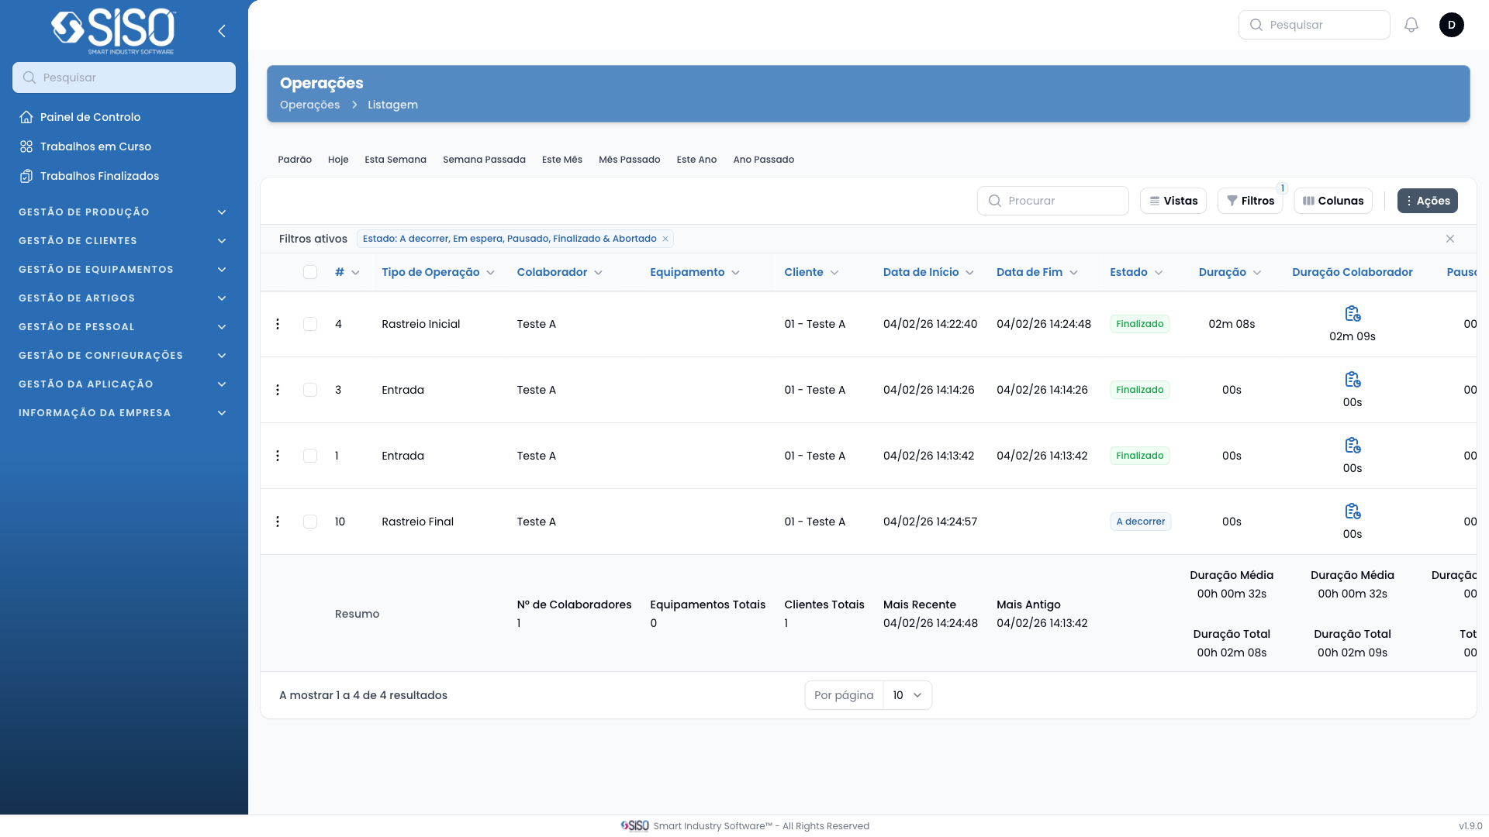Select all rows with the header checkbox
Viewport: 1489px width, 837px height.
pyautogui.click(x=310, y=272)
